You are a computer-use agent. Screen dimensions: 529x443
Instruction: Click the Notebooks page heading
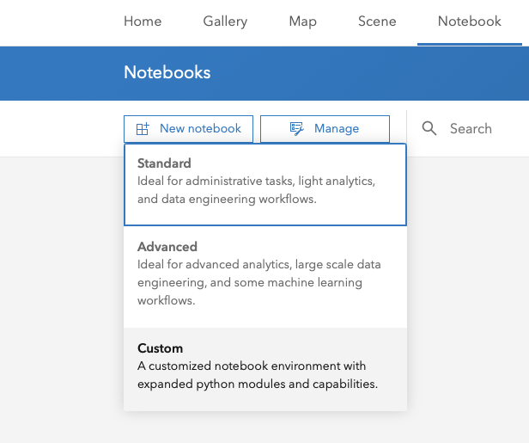(167, 72)
